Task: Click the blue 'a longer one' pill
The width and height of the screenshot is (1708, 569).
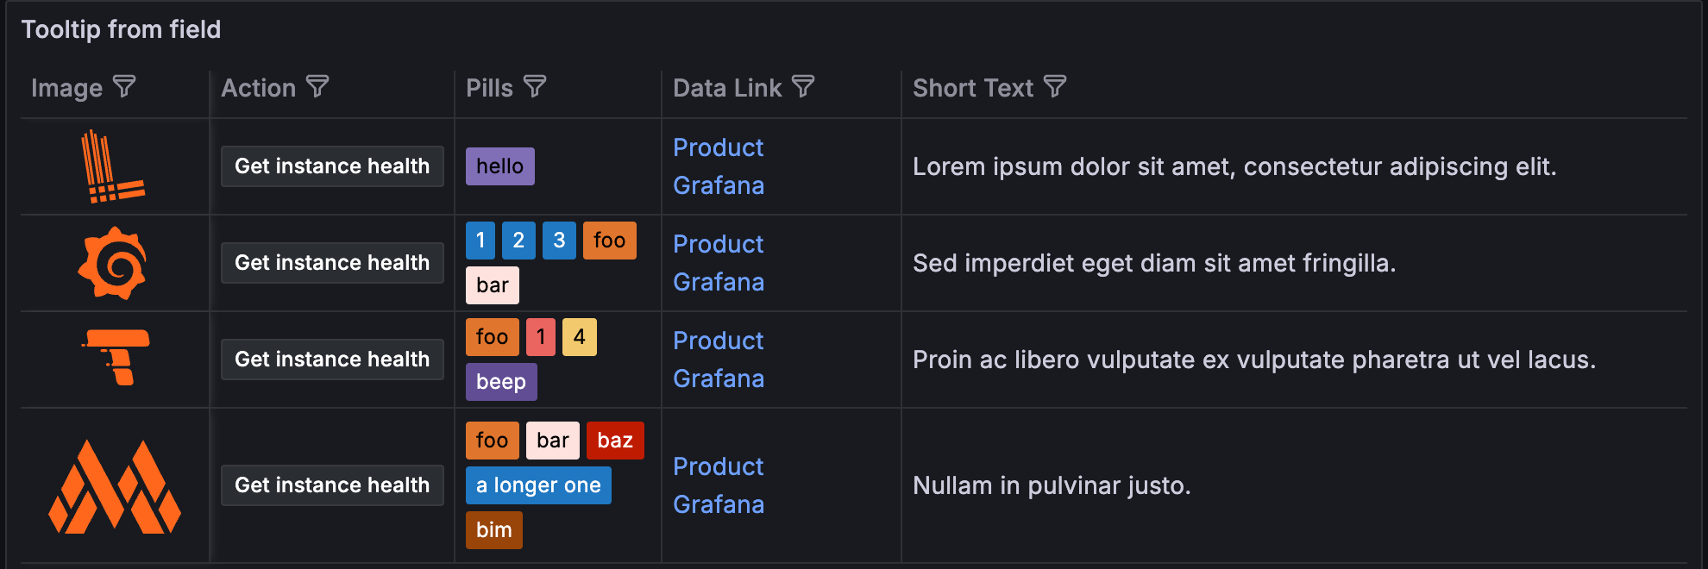Action: (538, 485)
